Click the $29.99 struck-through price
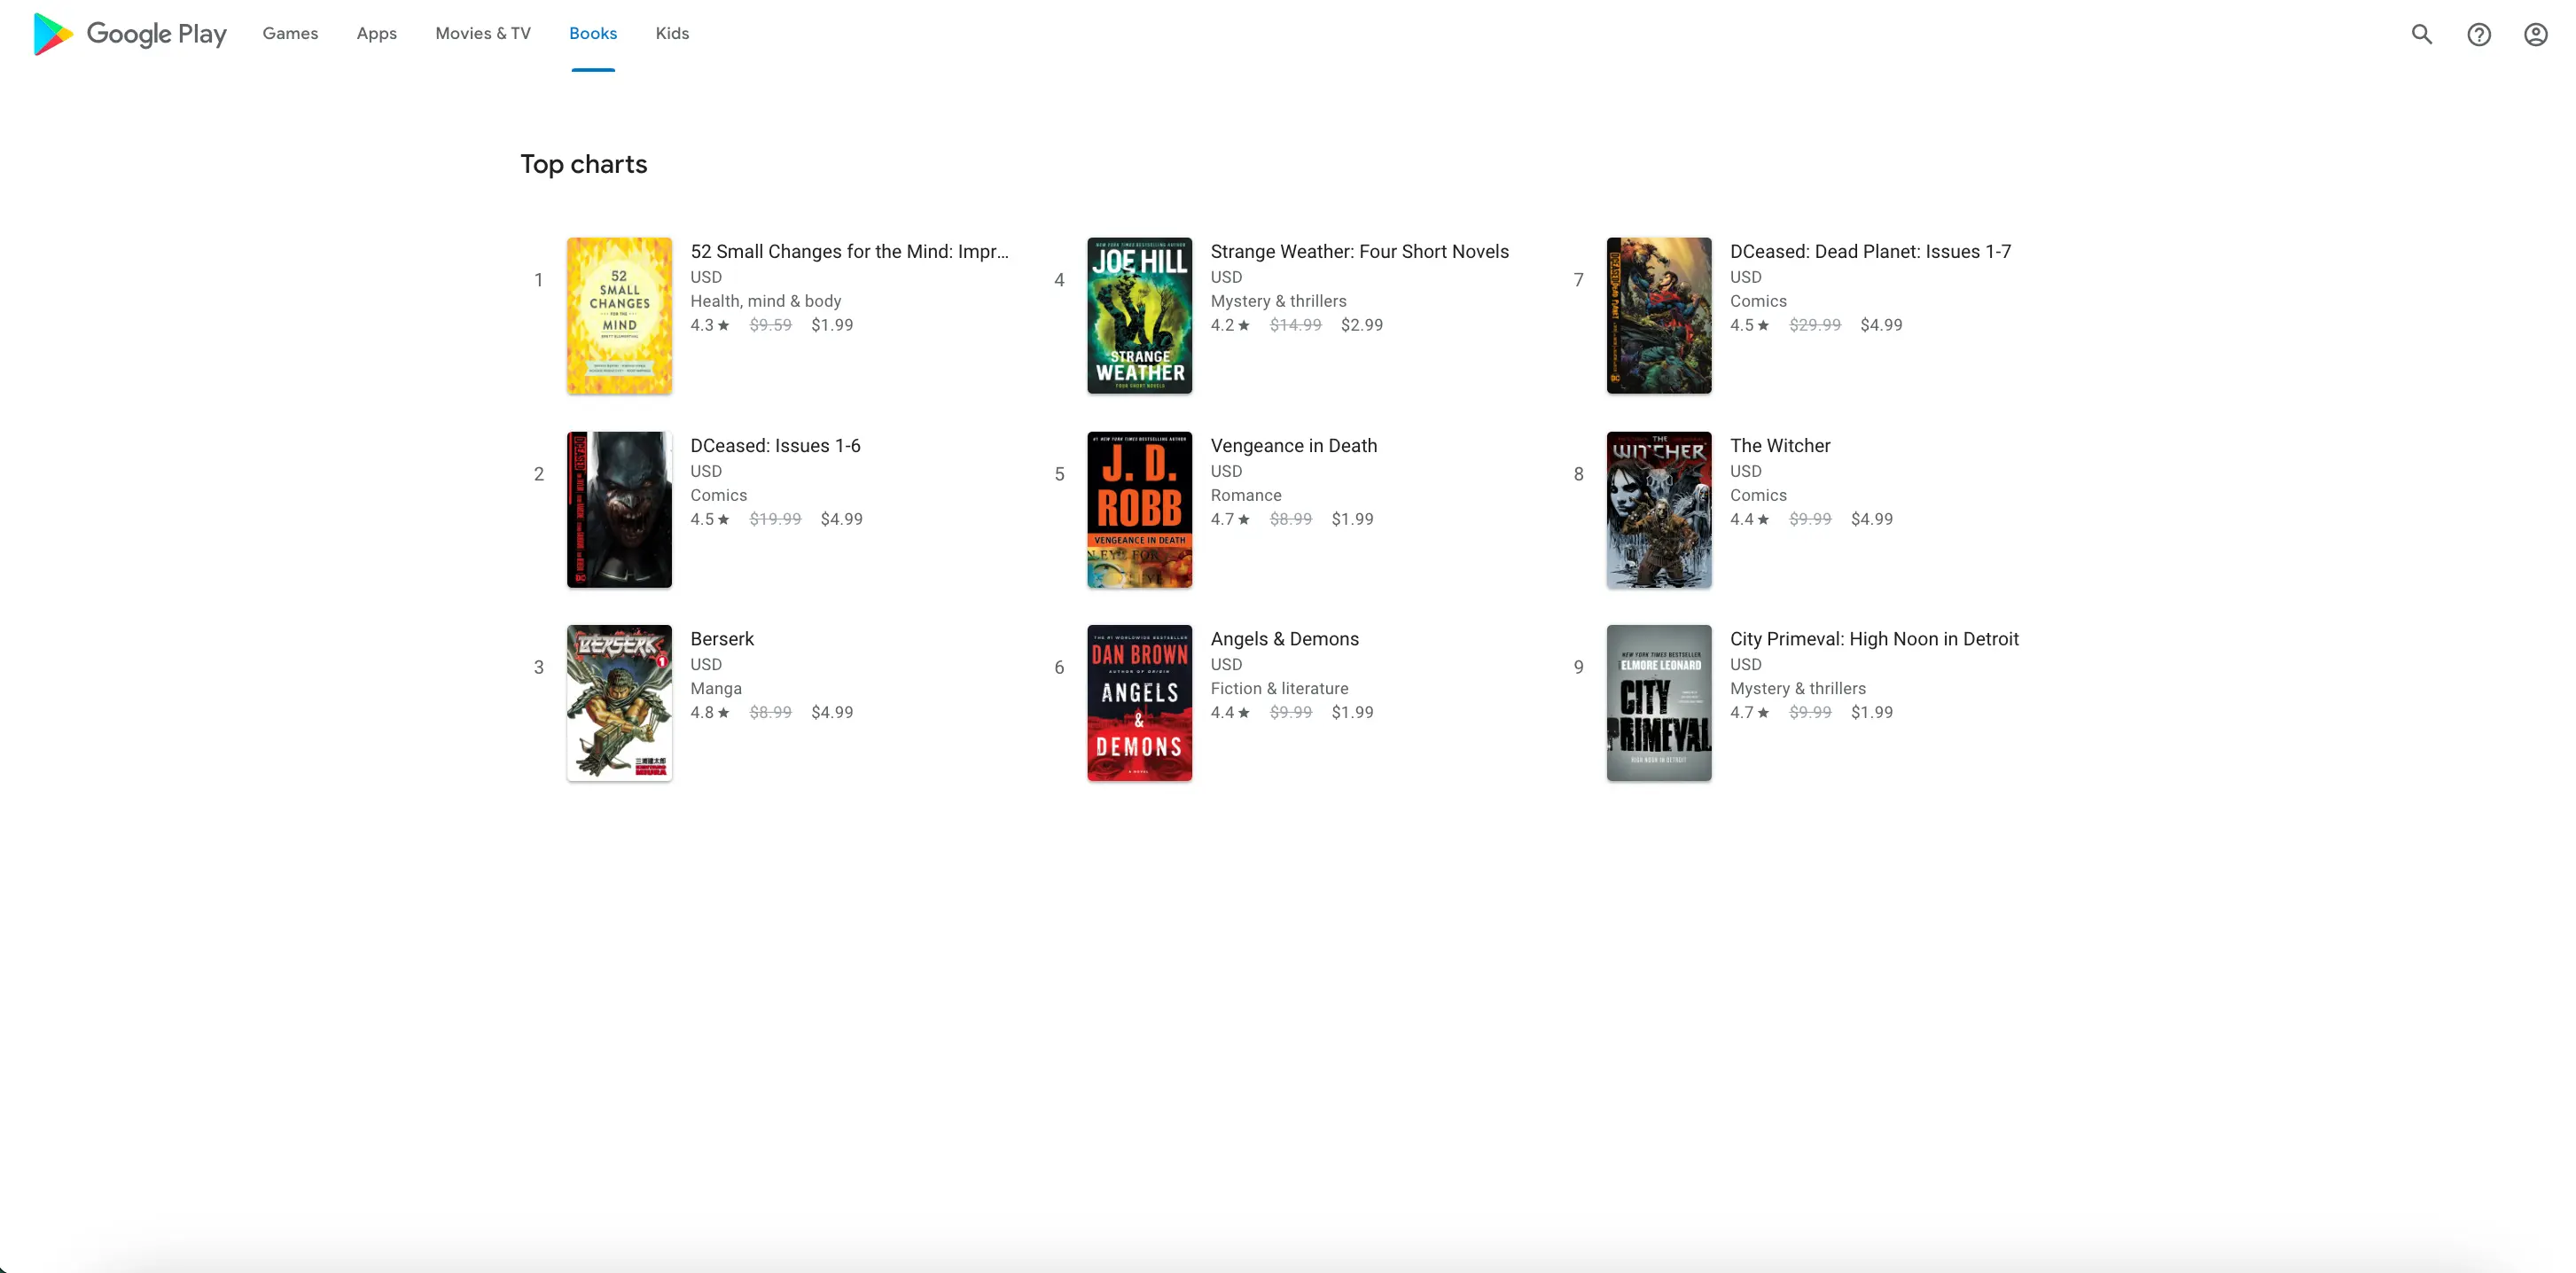 [x=1814, y=325]
